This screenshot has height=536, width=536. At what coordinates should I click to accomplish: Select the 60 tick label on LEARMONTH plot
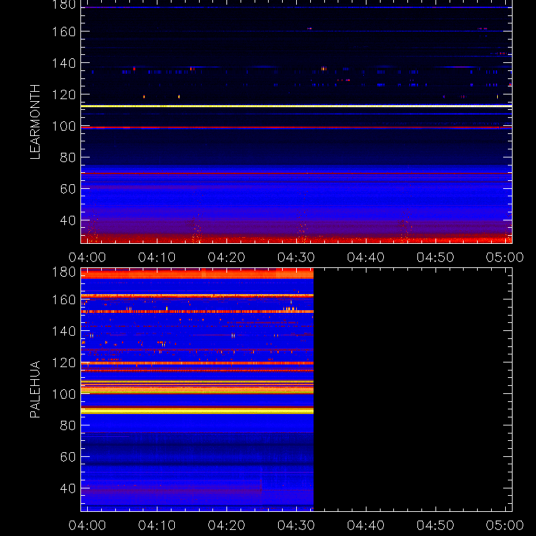(x=68, y=189)
